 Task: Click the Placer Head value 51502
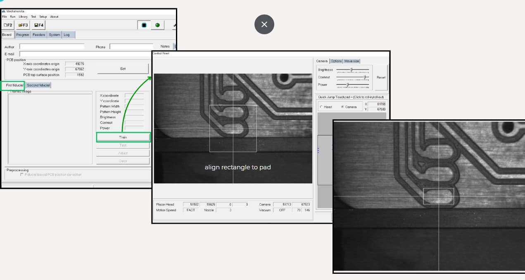tap(191, 204)
